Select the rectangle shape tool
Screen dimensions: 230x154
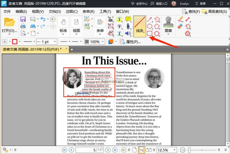pyautogui.click(x=150, y=33)
